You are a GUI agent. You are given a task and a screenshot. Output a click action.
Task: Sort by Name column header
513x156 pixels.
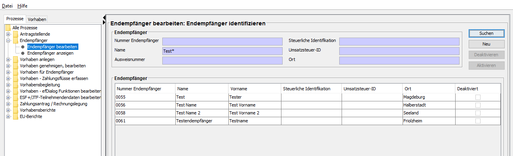tap(202, 89)
